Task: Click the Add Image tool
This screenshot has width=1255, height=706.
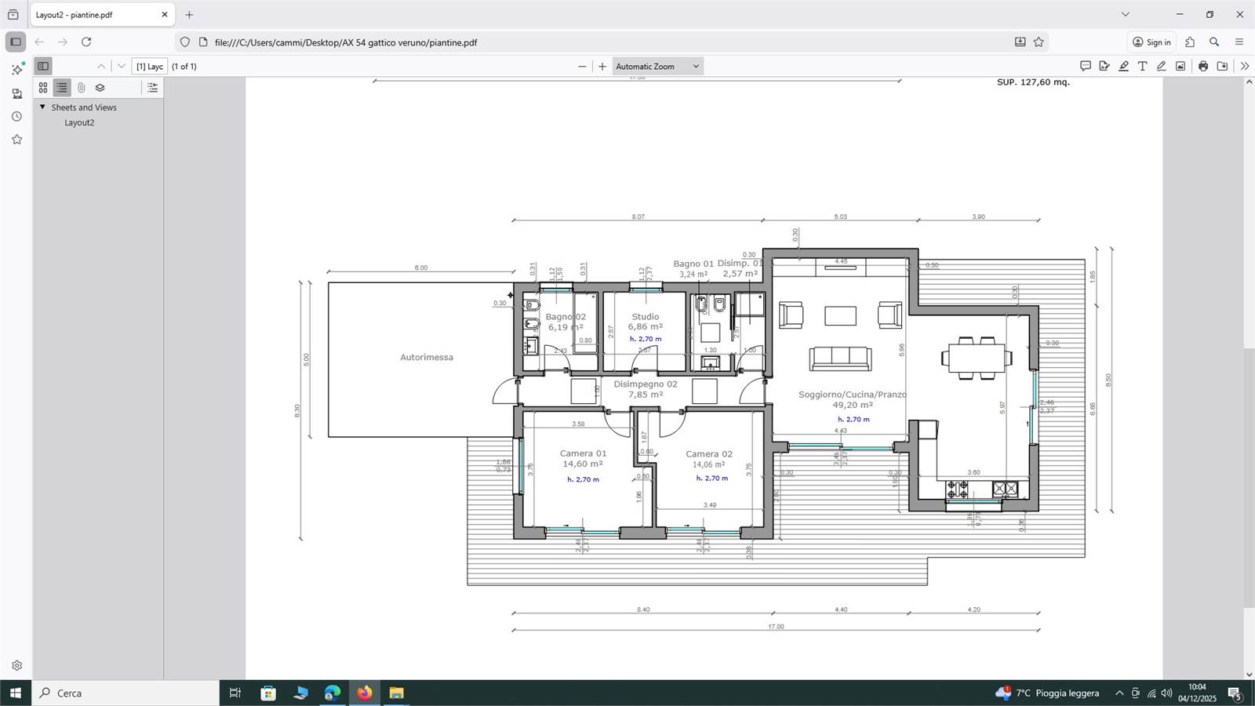Action: [1180, 66]
